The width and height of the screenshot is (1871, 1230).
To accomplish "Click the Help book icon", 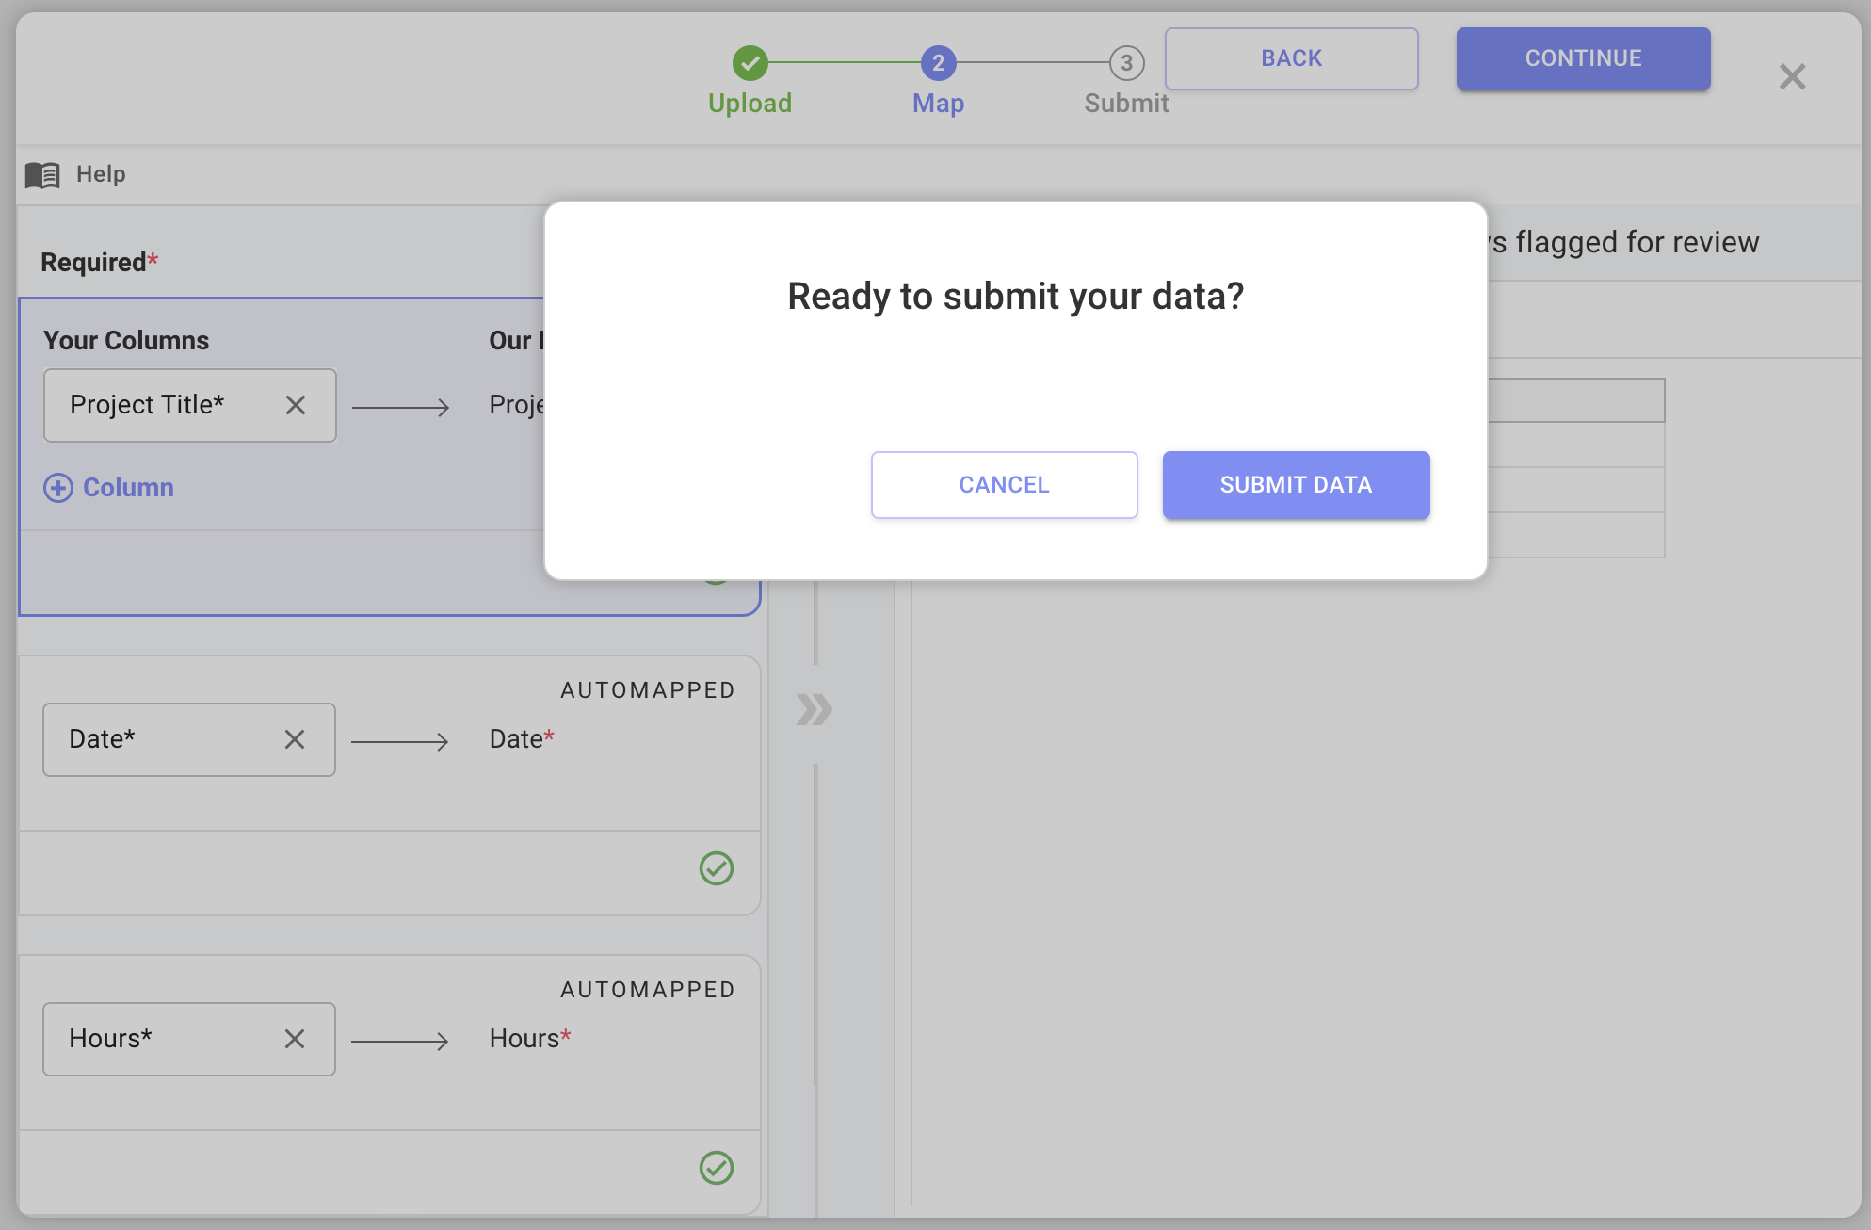I will (x=42, y=174).
